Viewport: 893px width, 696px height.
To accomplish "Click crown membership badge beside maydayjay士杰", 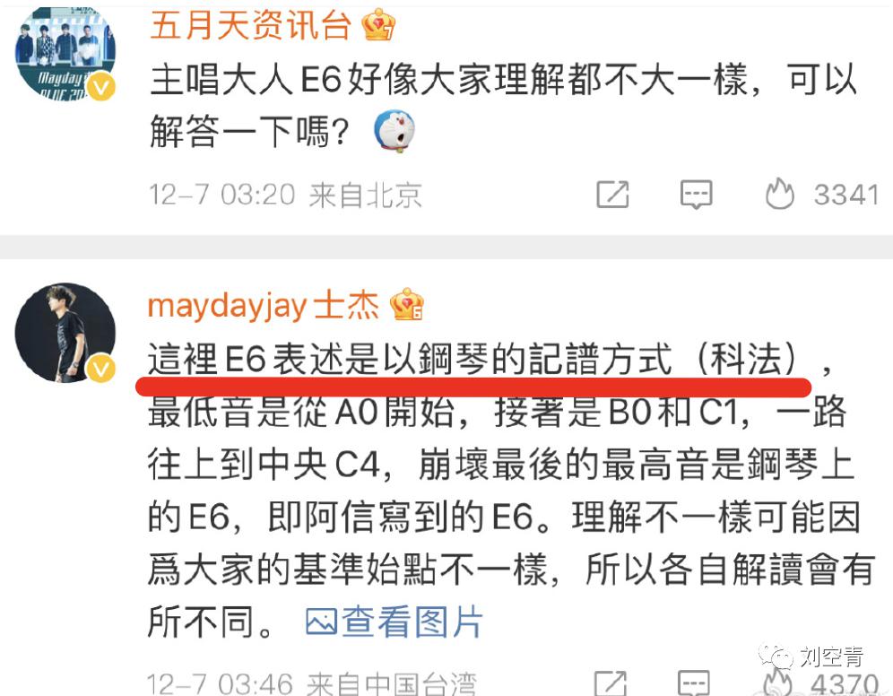I will [407, 304].
